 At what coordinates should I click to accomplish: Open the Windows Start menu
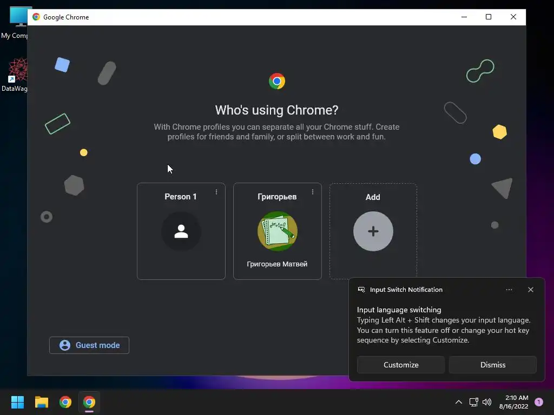17,402
